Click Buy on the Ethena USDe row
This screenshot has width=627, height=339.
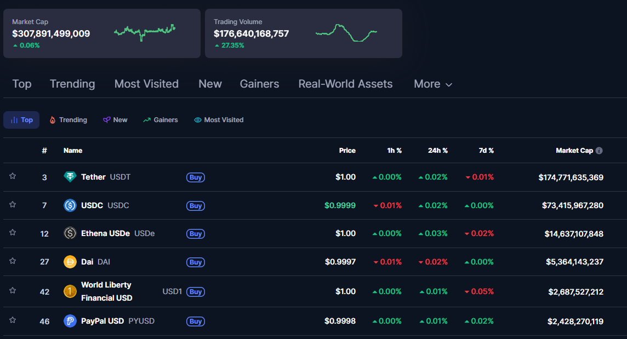(196, 233)
